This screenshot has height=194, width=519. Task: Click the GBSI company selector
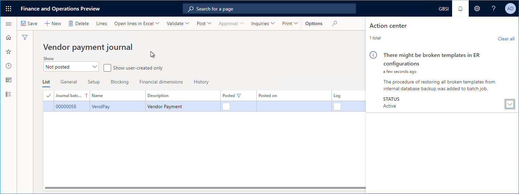tap(444, 9)
